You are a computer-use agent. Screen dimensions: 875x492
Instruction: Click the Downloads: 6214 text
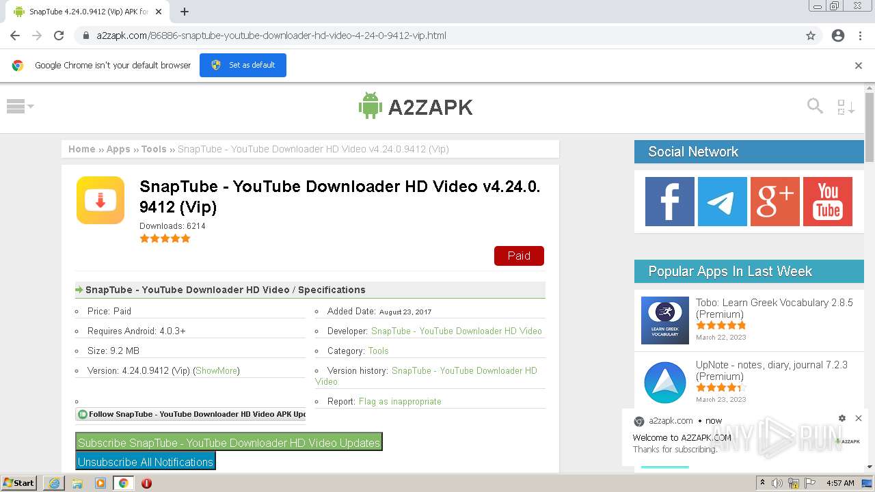(x=172, y=225)
